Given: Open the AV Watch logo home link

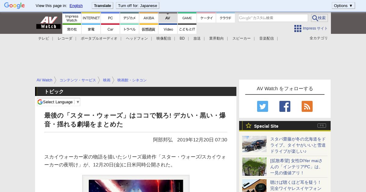Looking at the screenshot, I should pos(48,23).
